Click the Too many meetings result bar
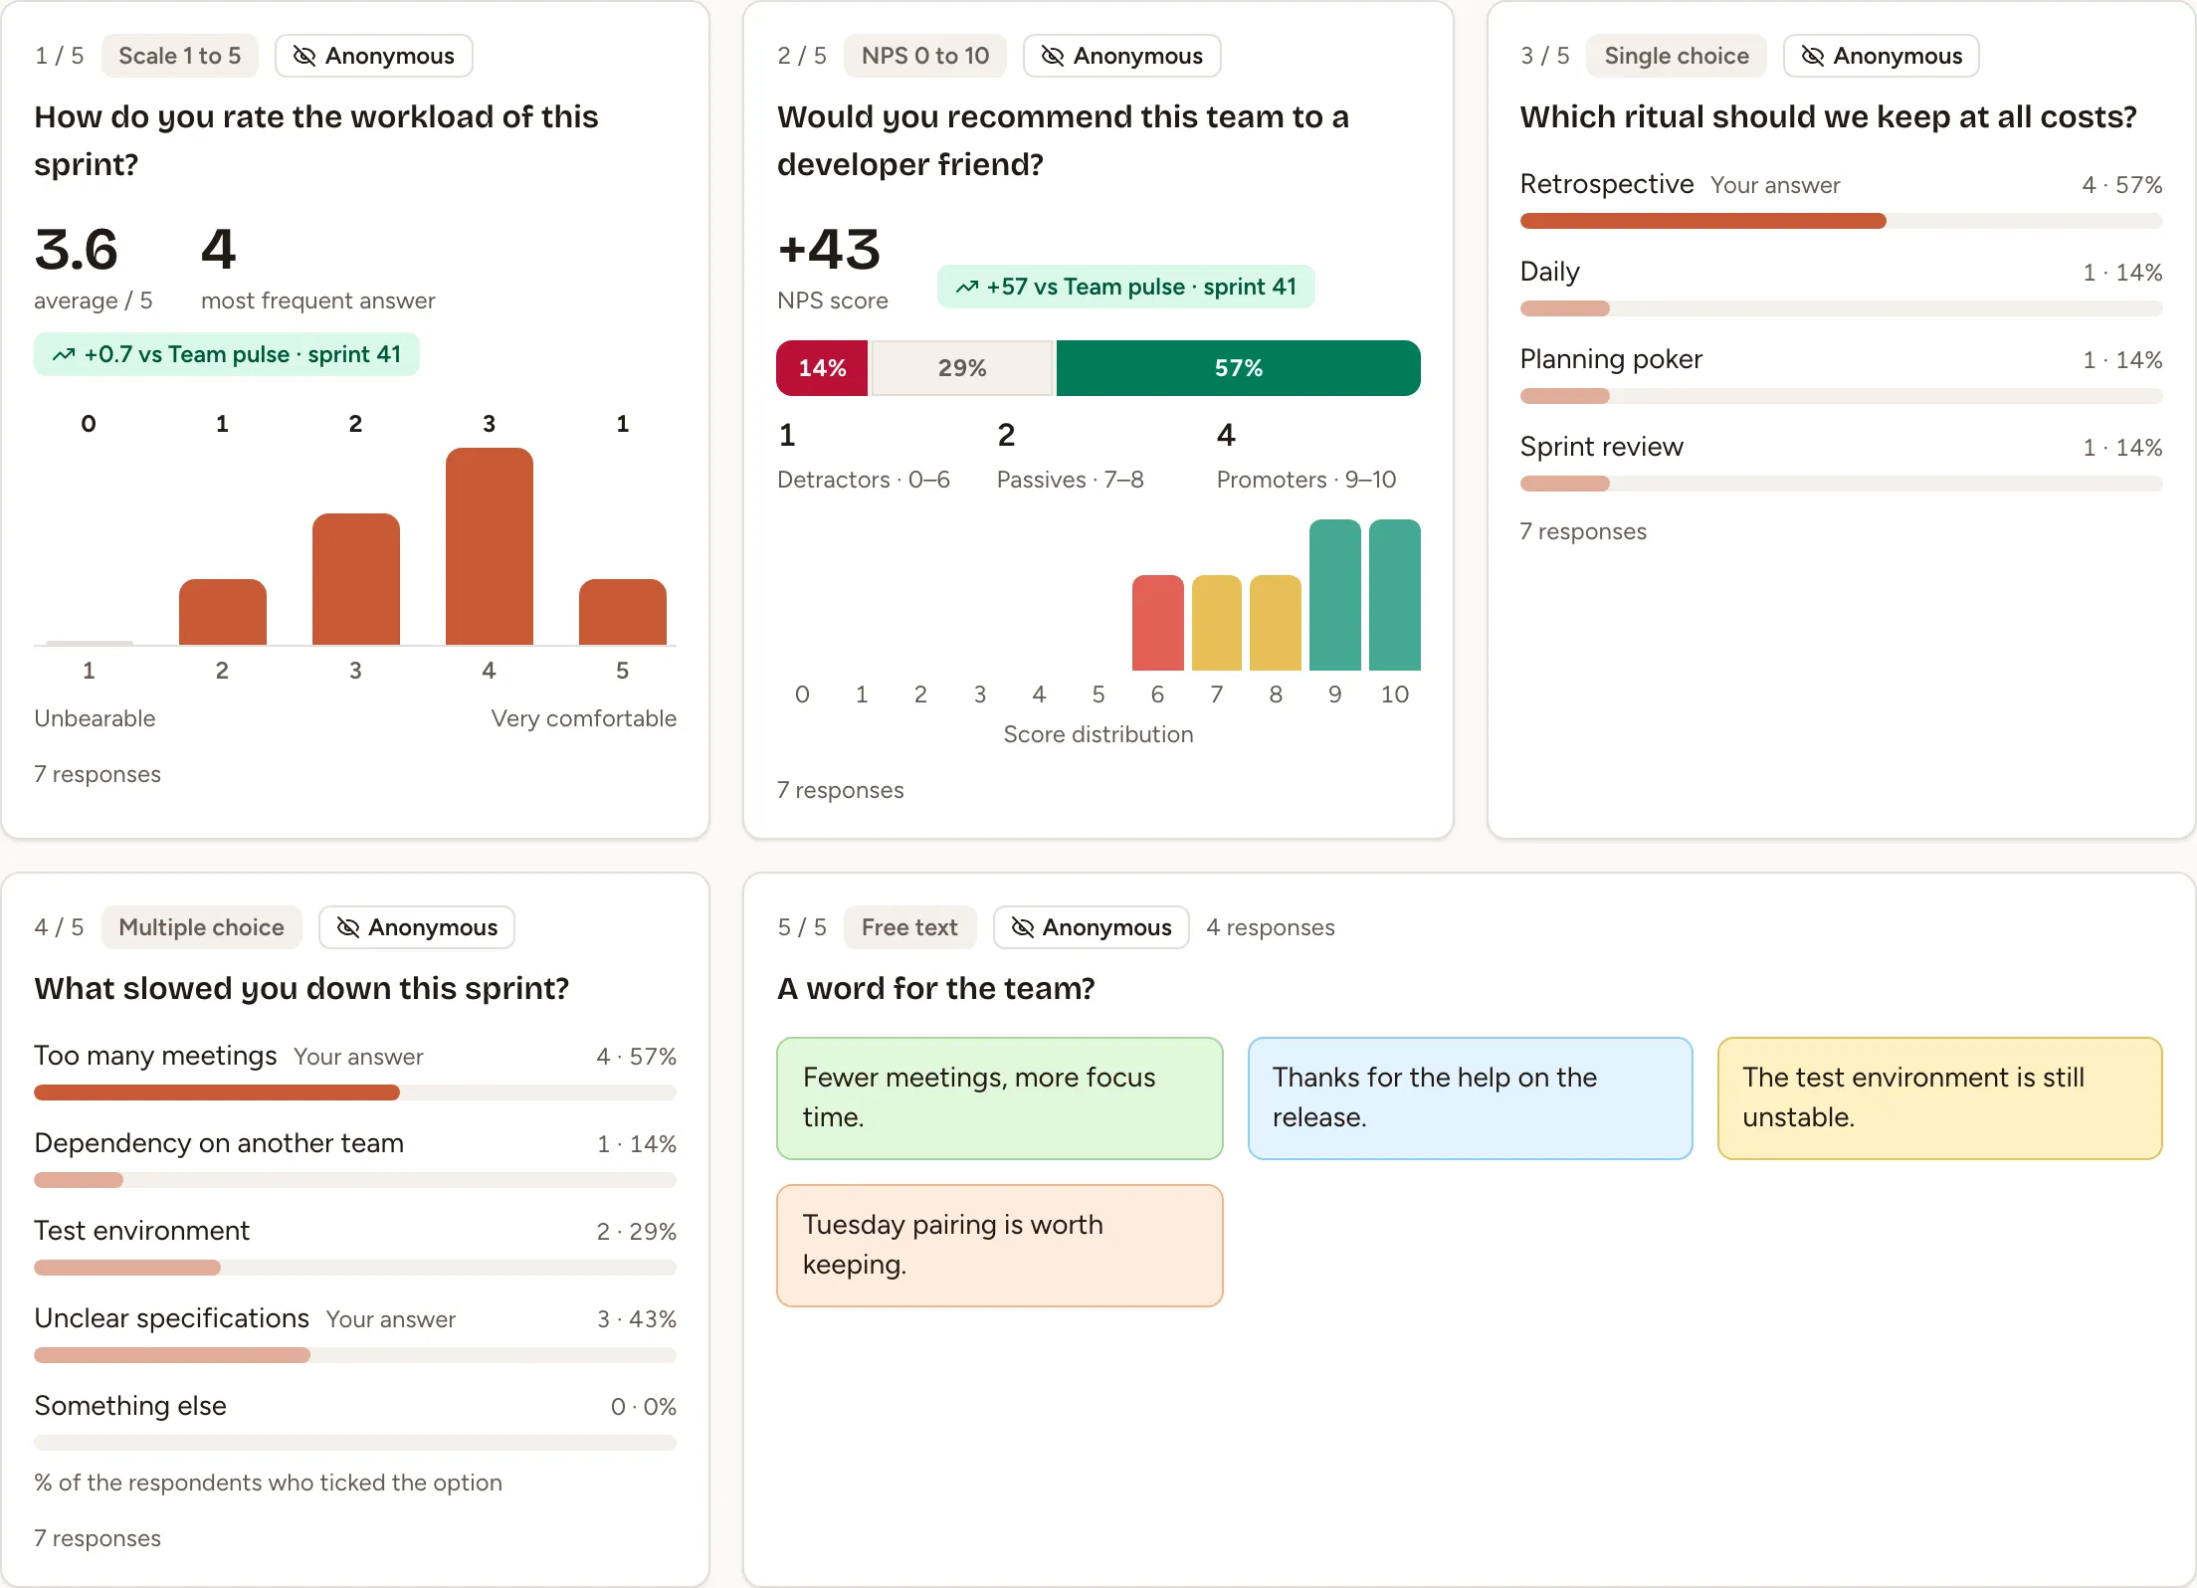2197x1588 pixels. [355, 1092]
